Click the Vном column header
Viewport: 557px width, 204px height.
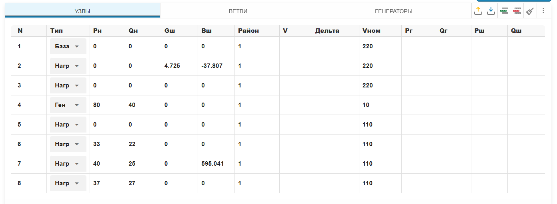click(371, 31)
